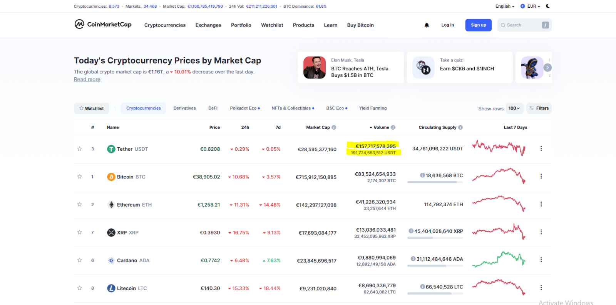Open XRP row three-dot menu

point(541,232)
